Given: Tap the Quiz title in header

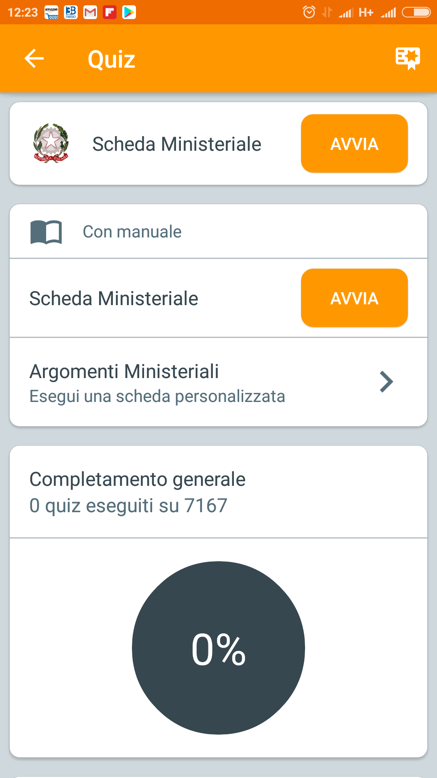Looking at the screenshot, I should (x=111, y=59).
